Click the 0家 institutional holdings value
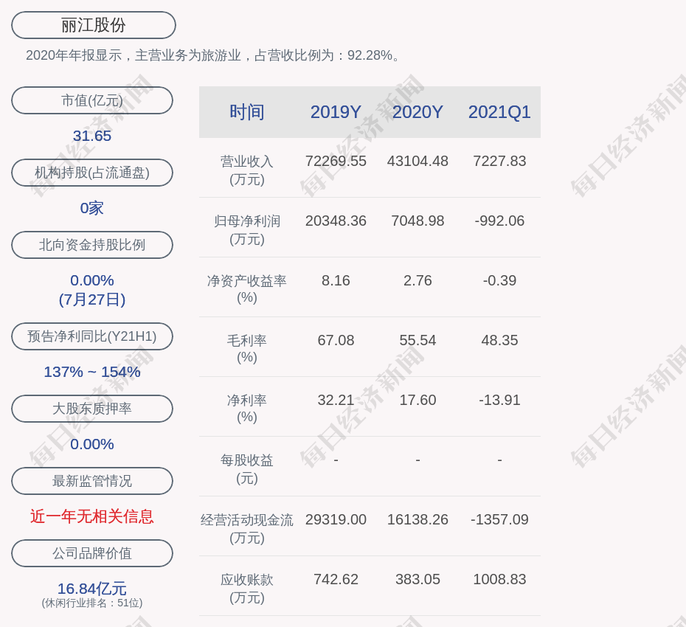Screen dimensions: 686x627 92,208
